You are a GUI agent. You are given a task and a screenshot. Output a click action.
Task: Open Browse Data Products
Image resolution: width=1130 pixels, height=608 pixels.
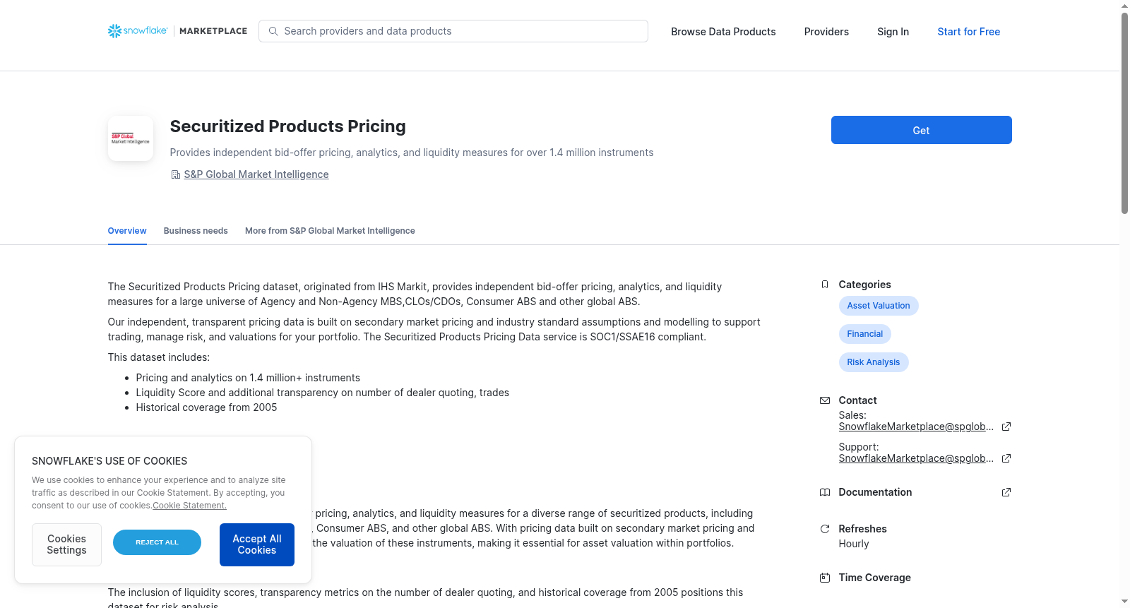click(x=723, y=32)
